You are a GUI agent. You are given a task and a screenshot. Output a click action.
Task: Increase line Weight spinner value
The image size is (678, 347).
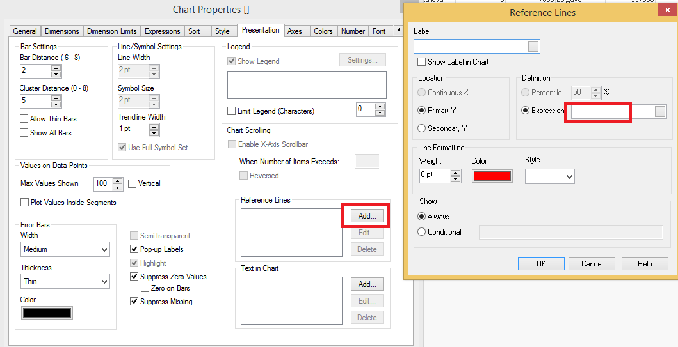pos(455,173)
